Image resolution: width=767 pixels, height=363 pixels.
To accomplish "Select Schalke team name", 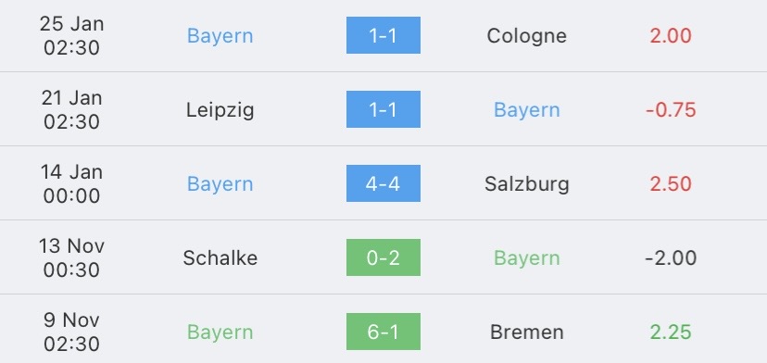I will (220, 257).
